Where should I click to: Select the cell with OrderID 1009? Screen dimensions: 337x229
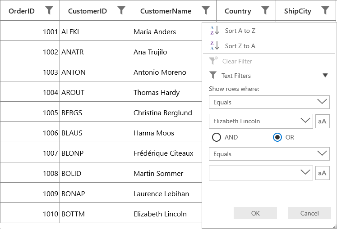coord(30,193)
